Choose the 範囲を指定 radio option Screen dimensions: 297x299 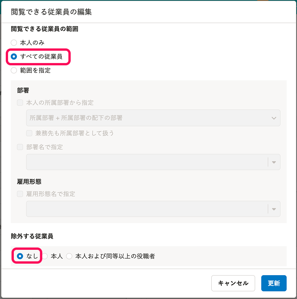coord(14,70)
